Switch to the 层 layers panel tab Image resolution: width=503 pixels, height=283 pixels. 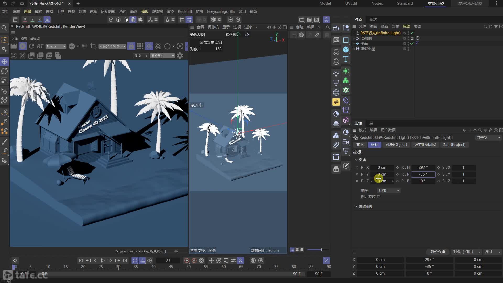(x=371, y=123)
